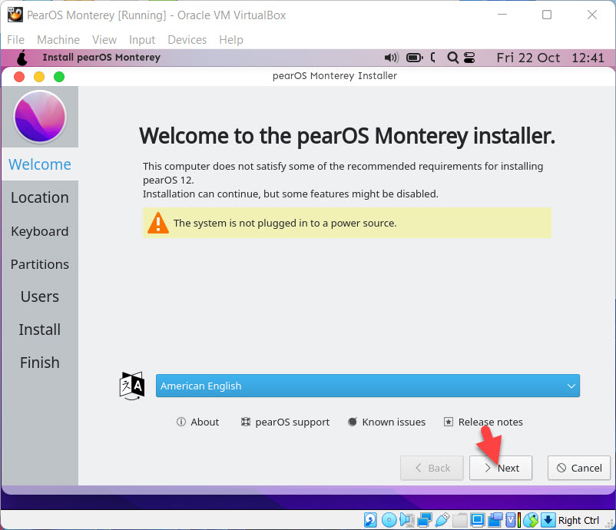Click the disabled Back button
The width and height of the screenshot is (616, 530).
432,468
